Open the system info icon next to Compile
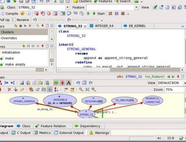The image size is (186, 142). [29, 14]
